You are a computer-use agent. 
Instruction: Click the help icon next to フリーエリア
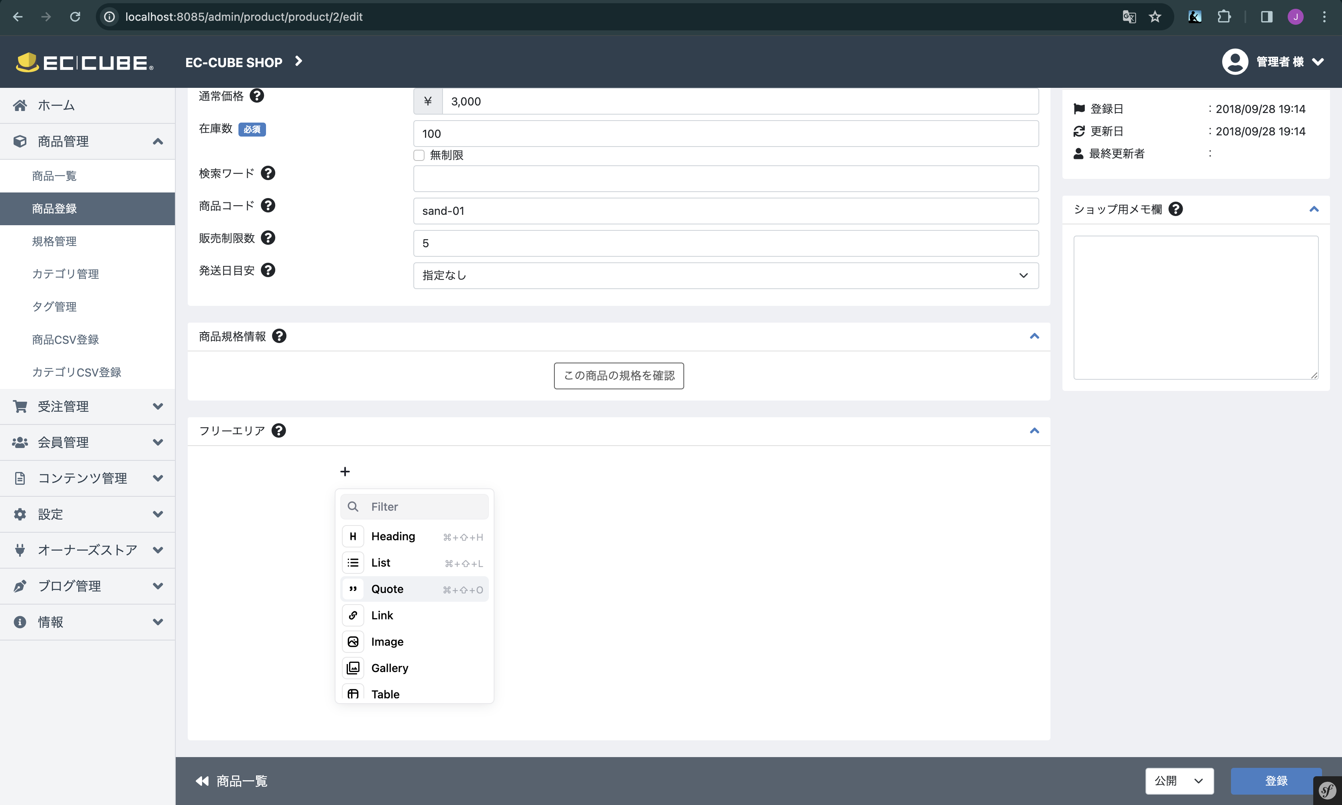[278, 431]
